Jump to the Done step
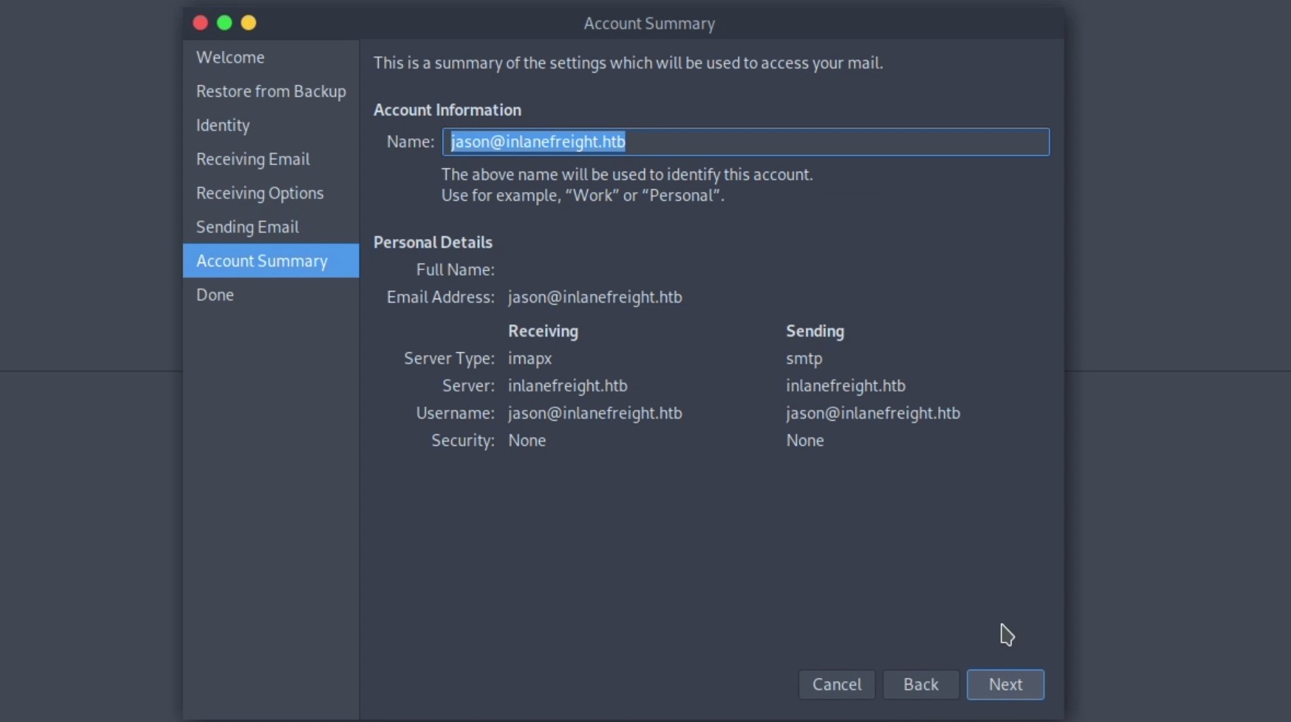1291x722 pixels. point(271,294)
